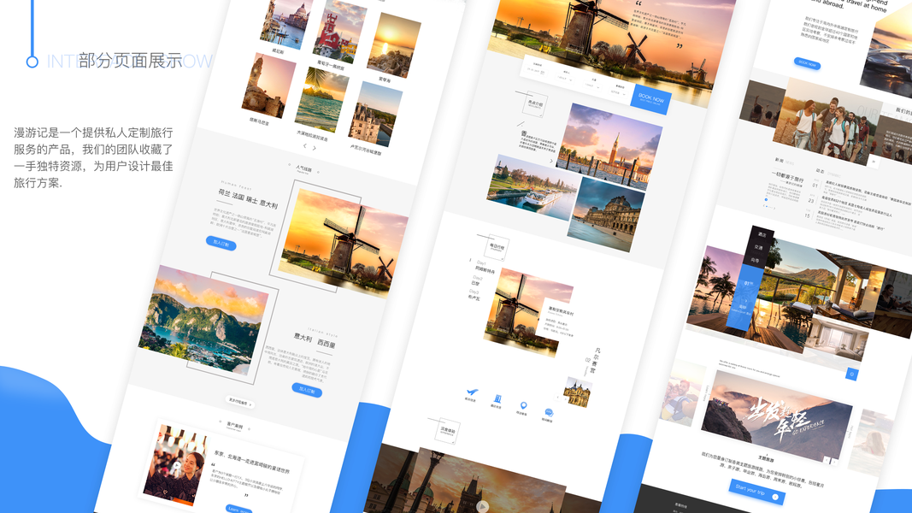The width and height of the screenshot is (912, 513).
Task: Click the 一切都源于旅行 news headline
Action: 787,177
